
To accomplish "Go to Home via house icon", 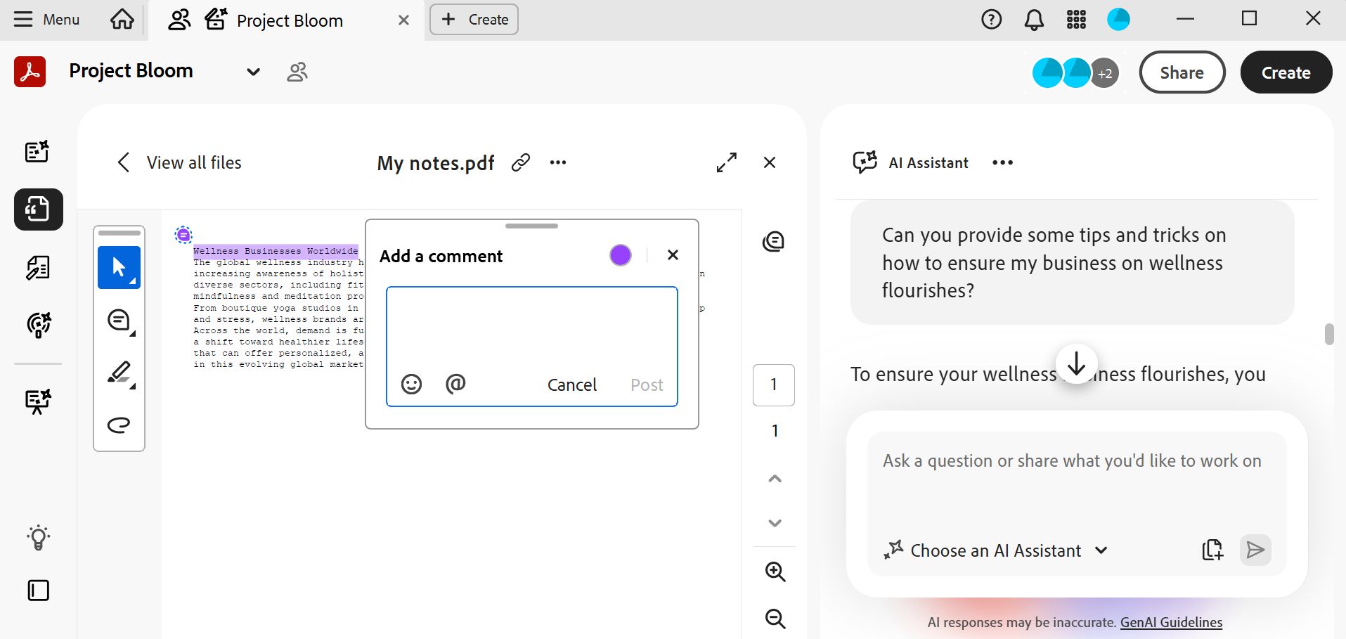I will pos(122,19).
